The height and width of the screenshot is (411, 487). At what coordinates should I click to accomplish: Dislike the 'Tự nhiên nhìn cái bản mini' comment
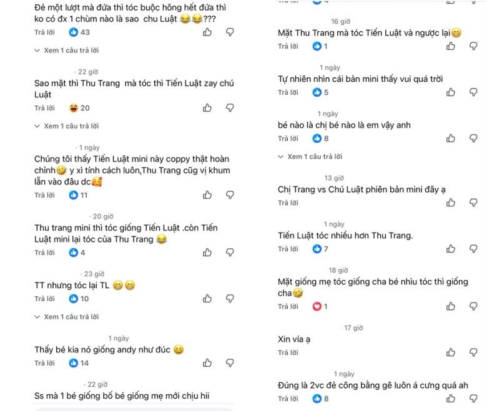473,92
